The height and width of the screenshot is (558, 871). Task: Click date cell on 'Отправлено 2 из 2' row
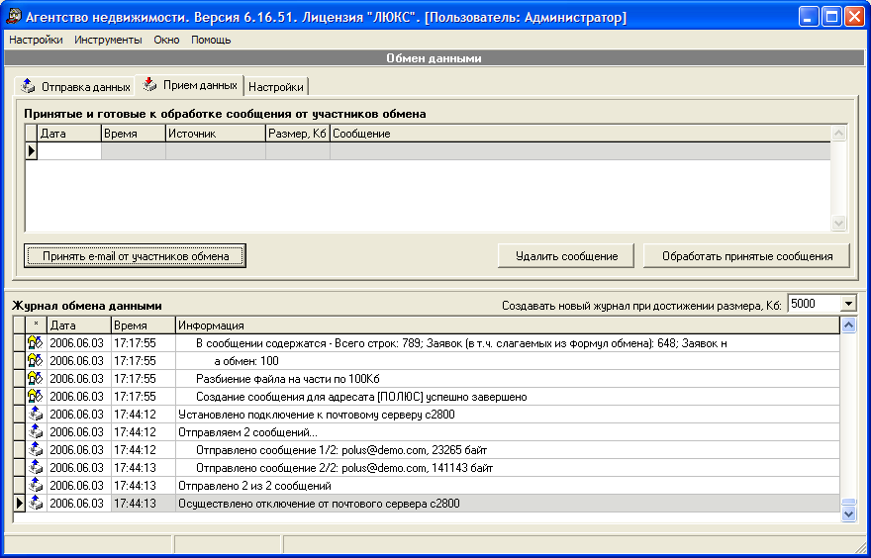tap(79, 486)
